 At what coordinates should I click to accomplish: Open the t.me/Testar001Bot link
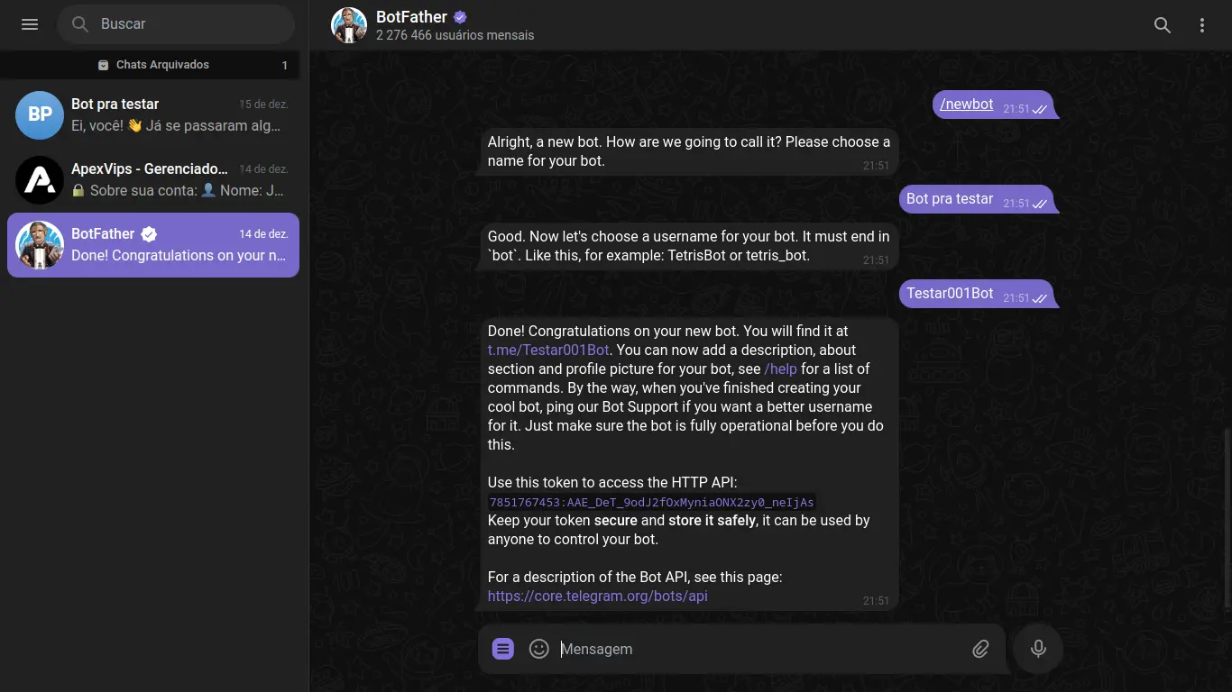(548, 350)
